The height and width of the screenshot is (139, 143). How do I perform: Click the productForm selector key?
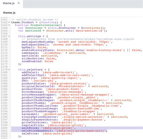click(x=32, y=89)
